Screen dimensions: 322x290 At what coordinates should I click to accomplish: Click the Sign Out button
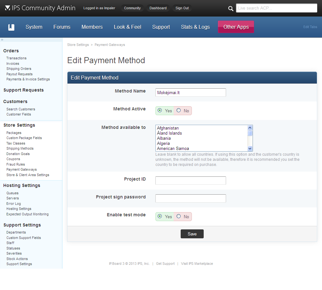[x=182, y=8]
